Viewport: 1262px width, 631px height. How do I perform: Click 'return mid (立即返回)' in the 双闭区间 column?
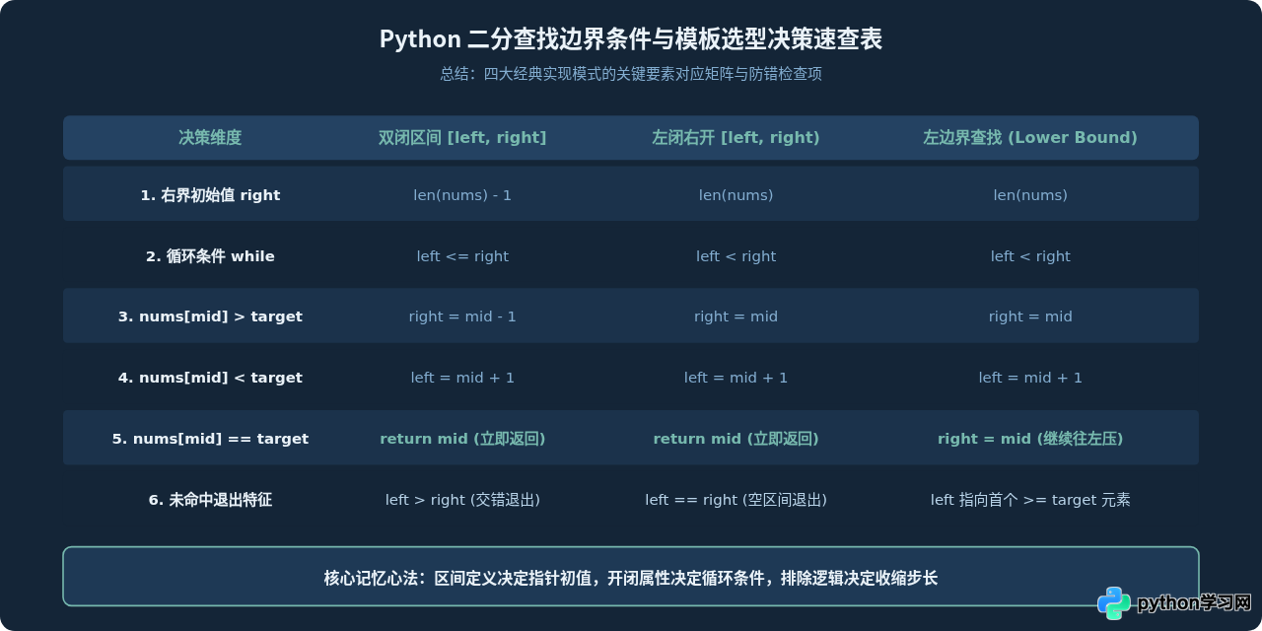tap(462, 440)
